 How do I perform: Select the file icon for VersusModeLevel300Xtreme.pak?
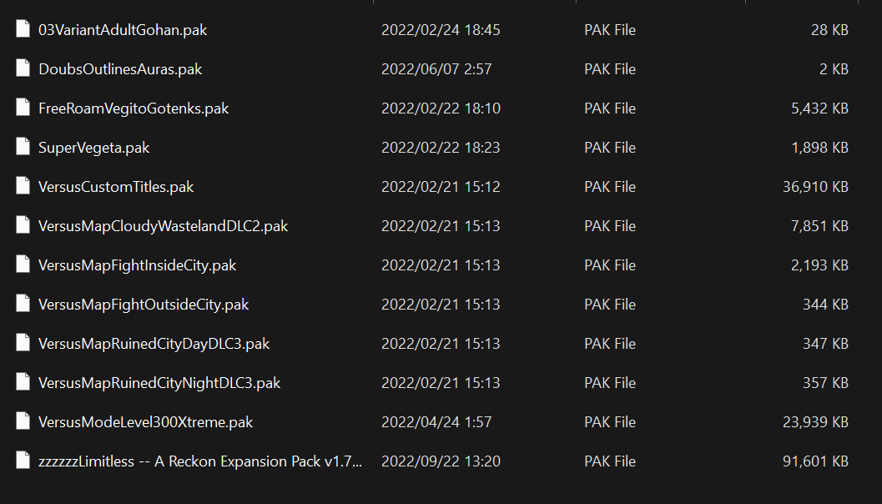(23, 421)
